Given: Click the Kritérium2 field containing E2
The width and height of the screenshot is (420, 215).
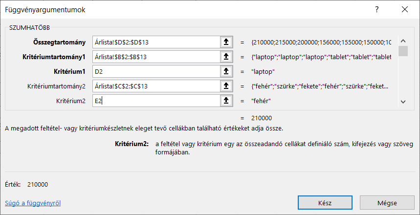Looking at the screenshot, I should click(x=155, y=101).
